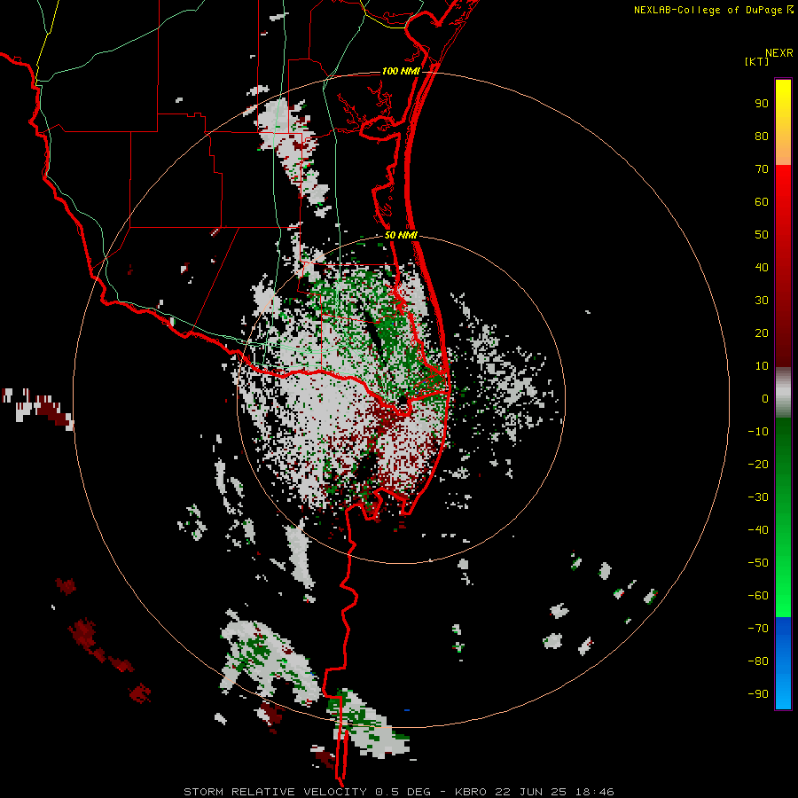Viewport: 798px width, 798px height.
Task: Click the 80 value on the velocity scale
Action: tap(762, 137)
